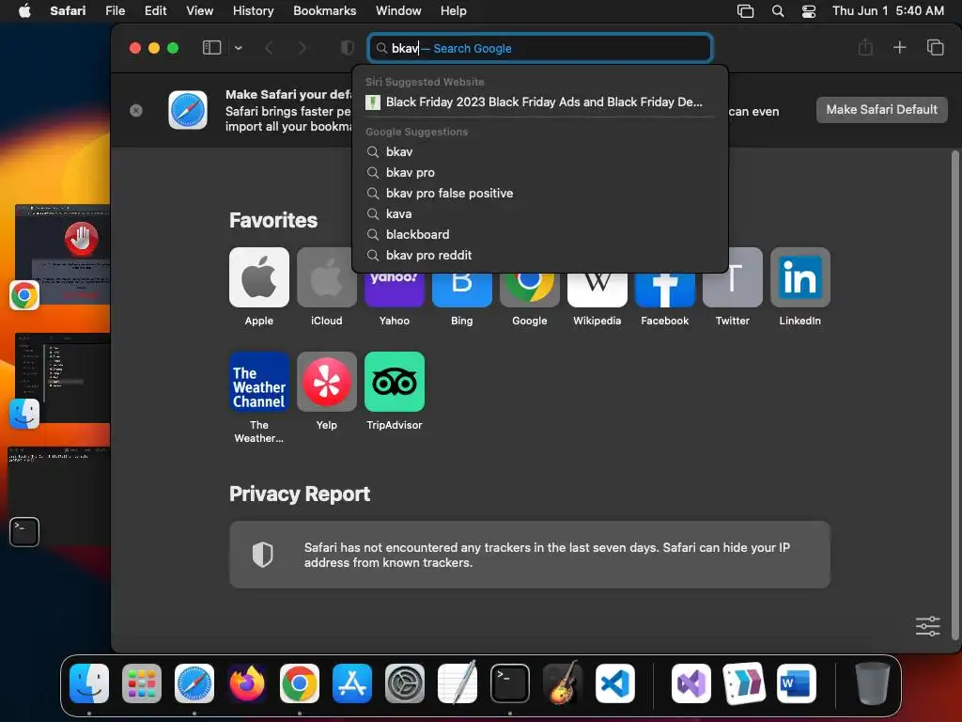The width and height of the screenshot is (962, 722).
Task: Open the Bing favorite
Action: click(462, 290)
